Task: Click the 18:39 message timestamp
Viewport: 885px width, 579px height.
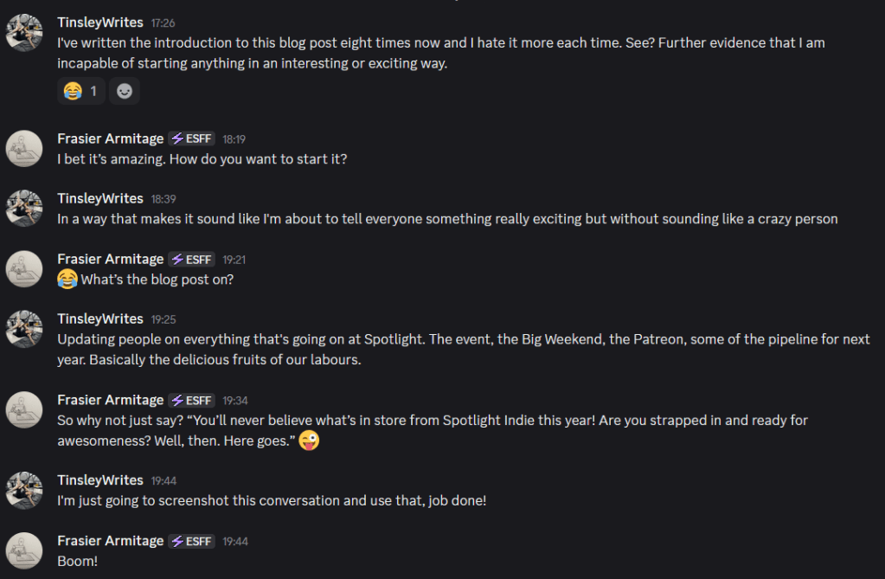Action: 164,199
